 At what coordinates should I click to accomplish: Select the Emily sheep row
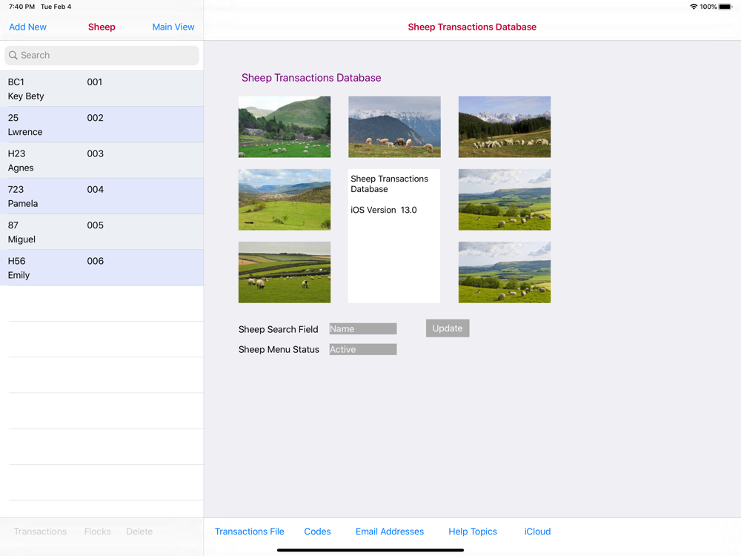[x=102, y=268]
